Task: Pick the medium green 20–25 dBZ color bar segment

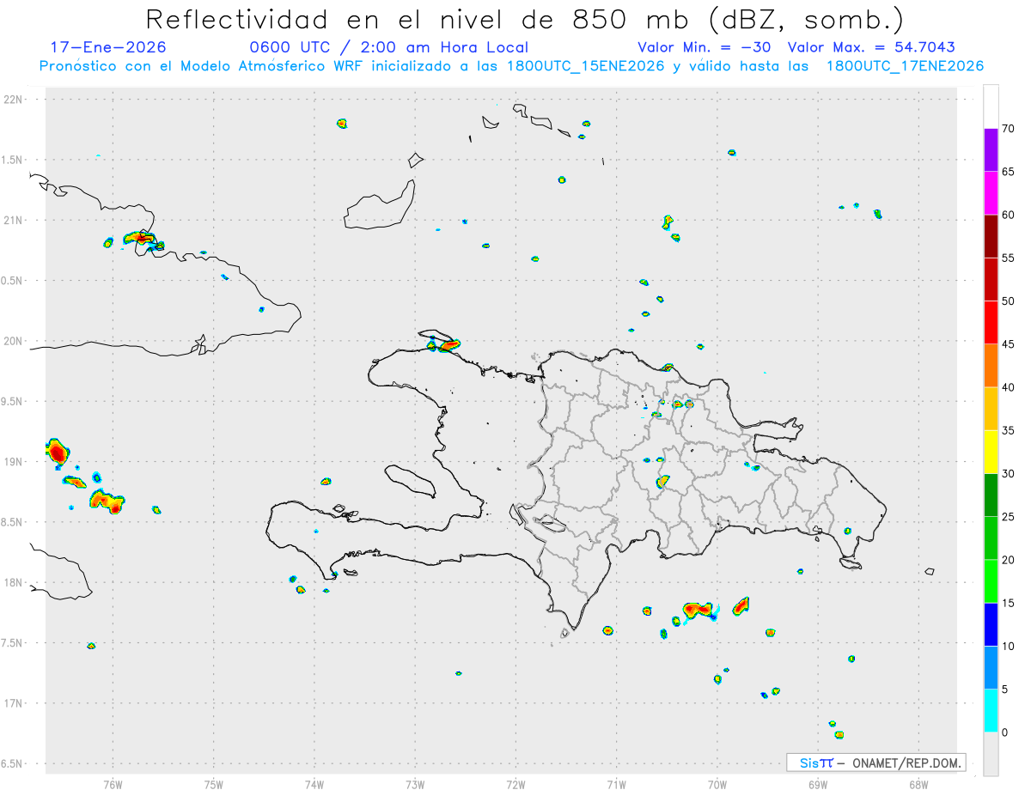Action: pyautogui.click(x=991, y=538)
